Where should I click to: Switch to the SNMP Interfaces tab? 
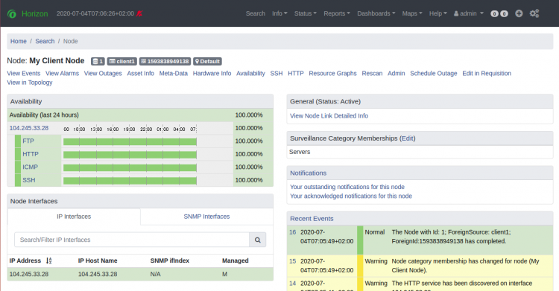coord(206,217)
